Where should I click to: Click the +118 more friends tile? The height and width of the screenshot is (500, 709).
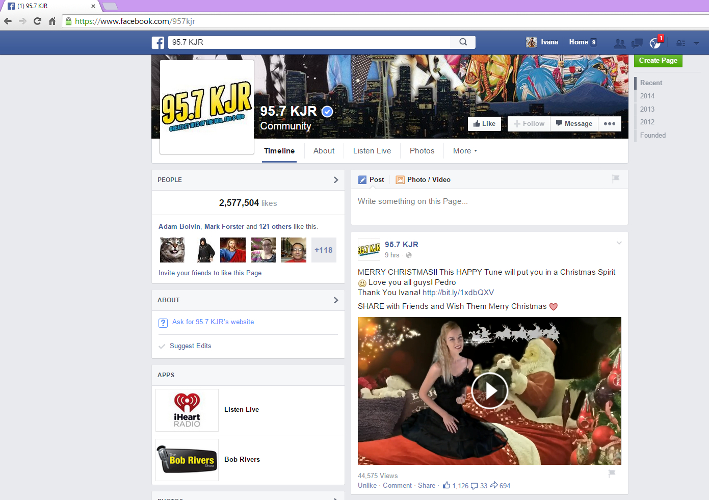point(324,250)
